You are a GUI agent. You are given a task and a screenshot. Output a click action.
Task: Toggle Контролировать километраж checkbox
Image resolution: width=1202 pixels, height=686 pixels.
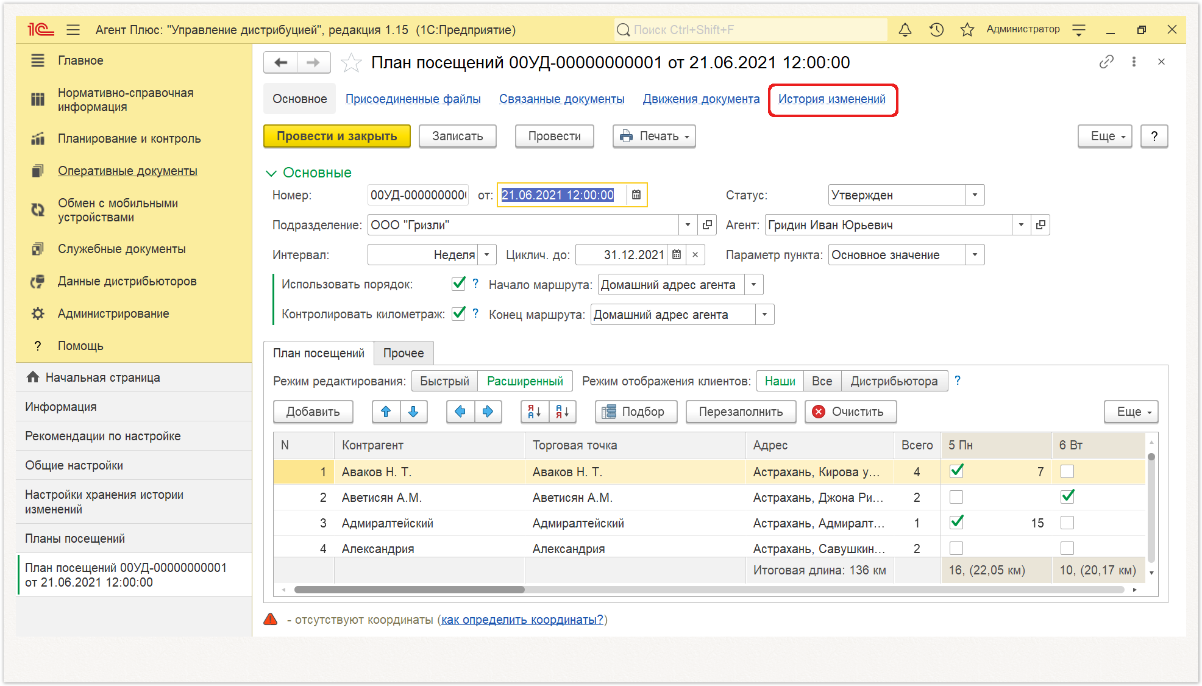pyautogui.click(x=458, y=313)
